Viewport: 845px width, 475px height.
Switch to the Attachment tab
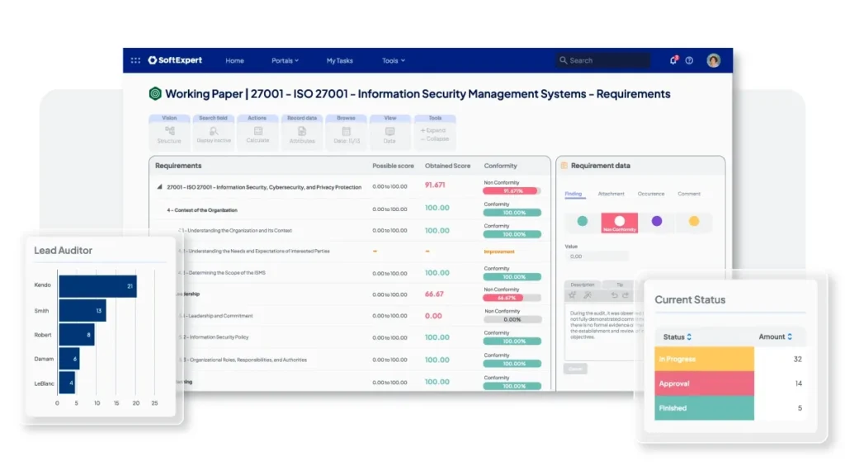pyautogui.click(x=611, y=194)
